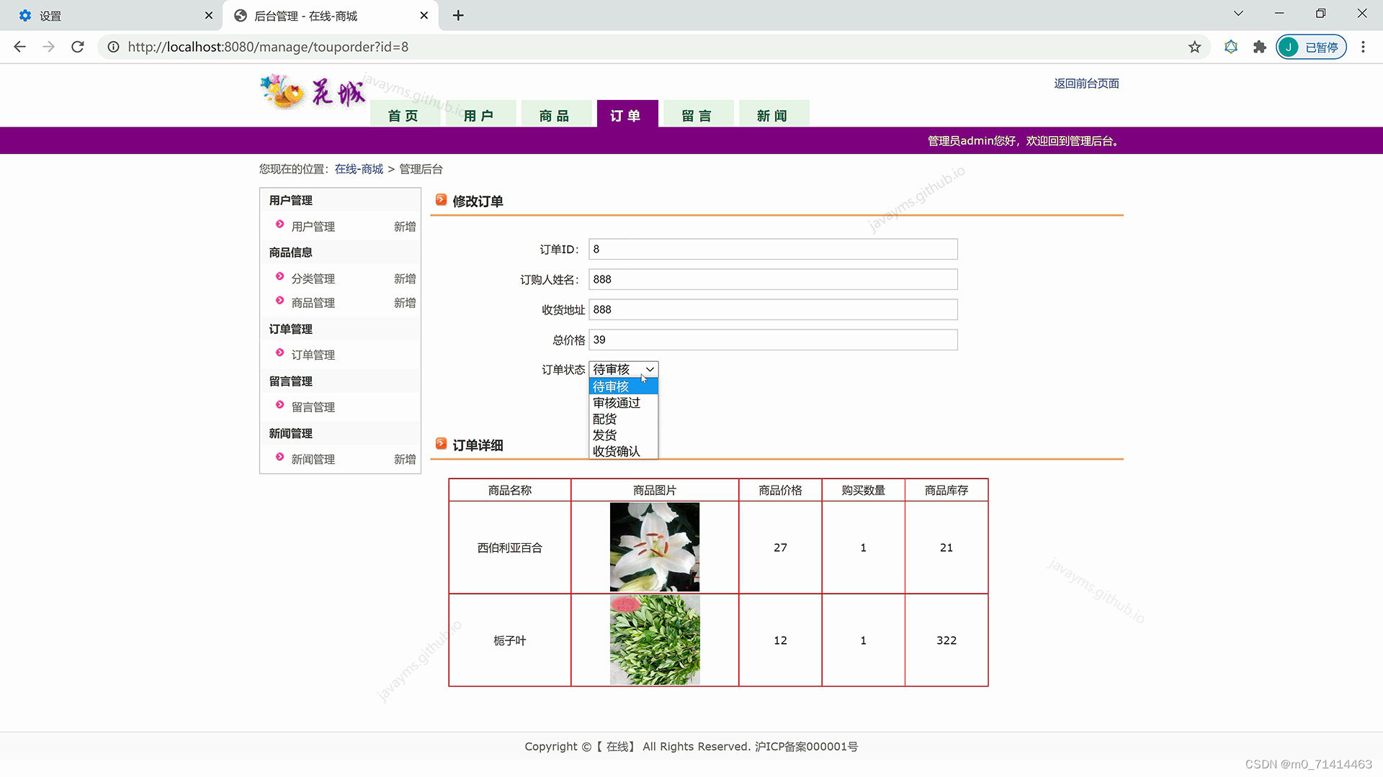Viewport: 1383px width, 777px height.
Task: Open the profile button labeled 已暂停
Action: tap(1311, 47)
